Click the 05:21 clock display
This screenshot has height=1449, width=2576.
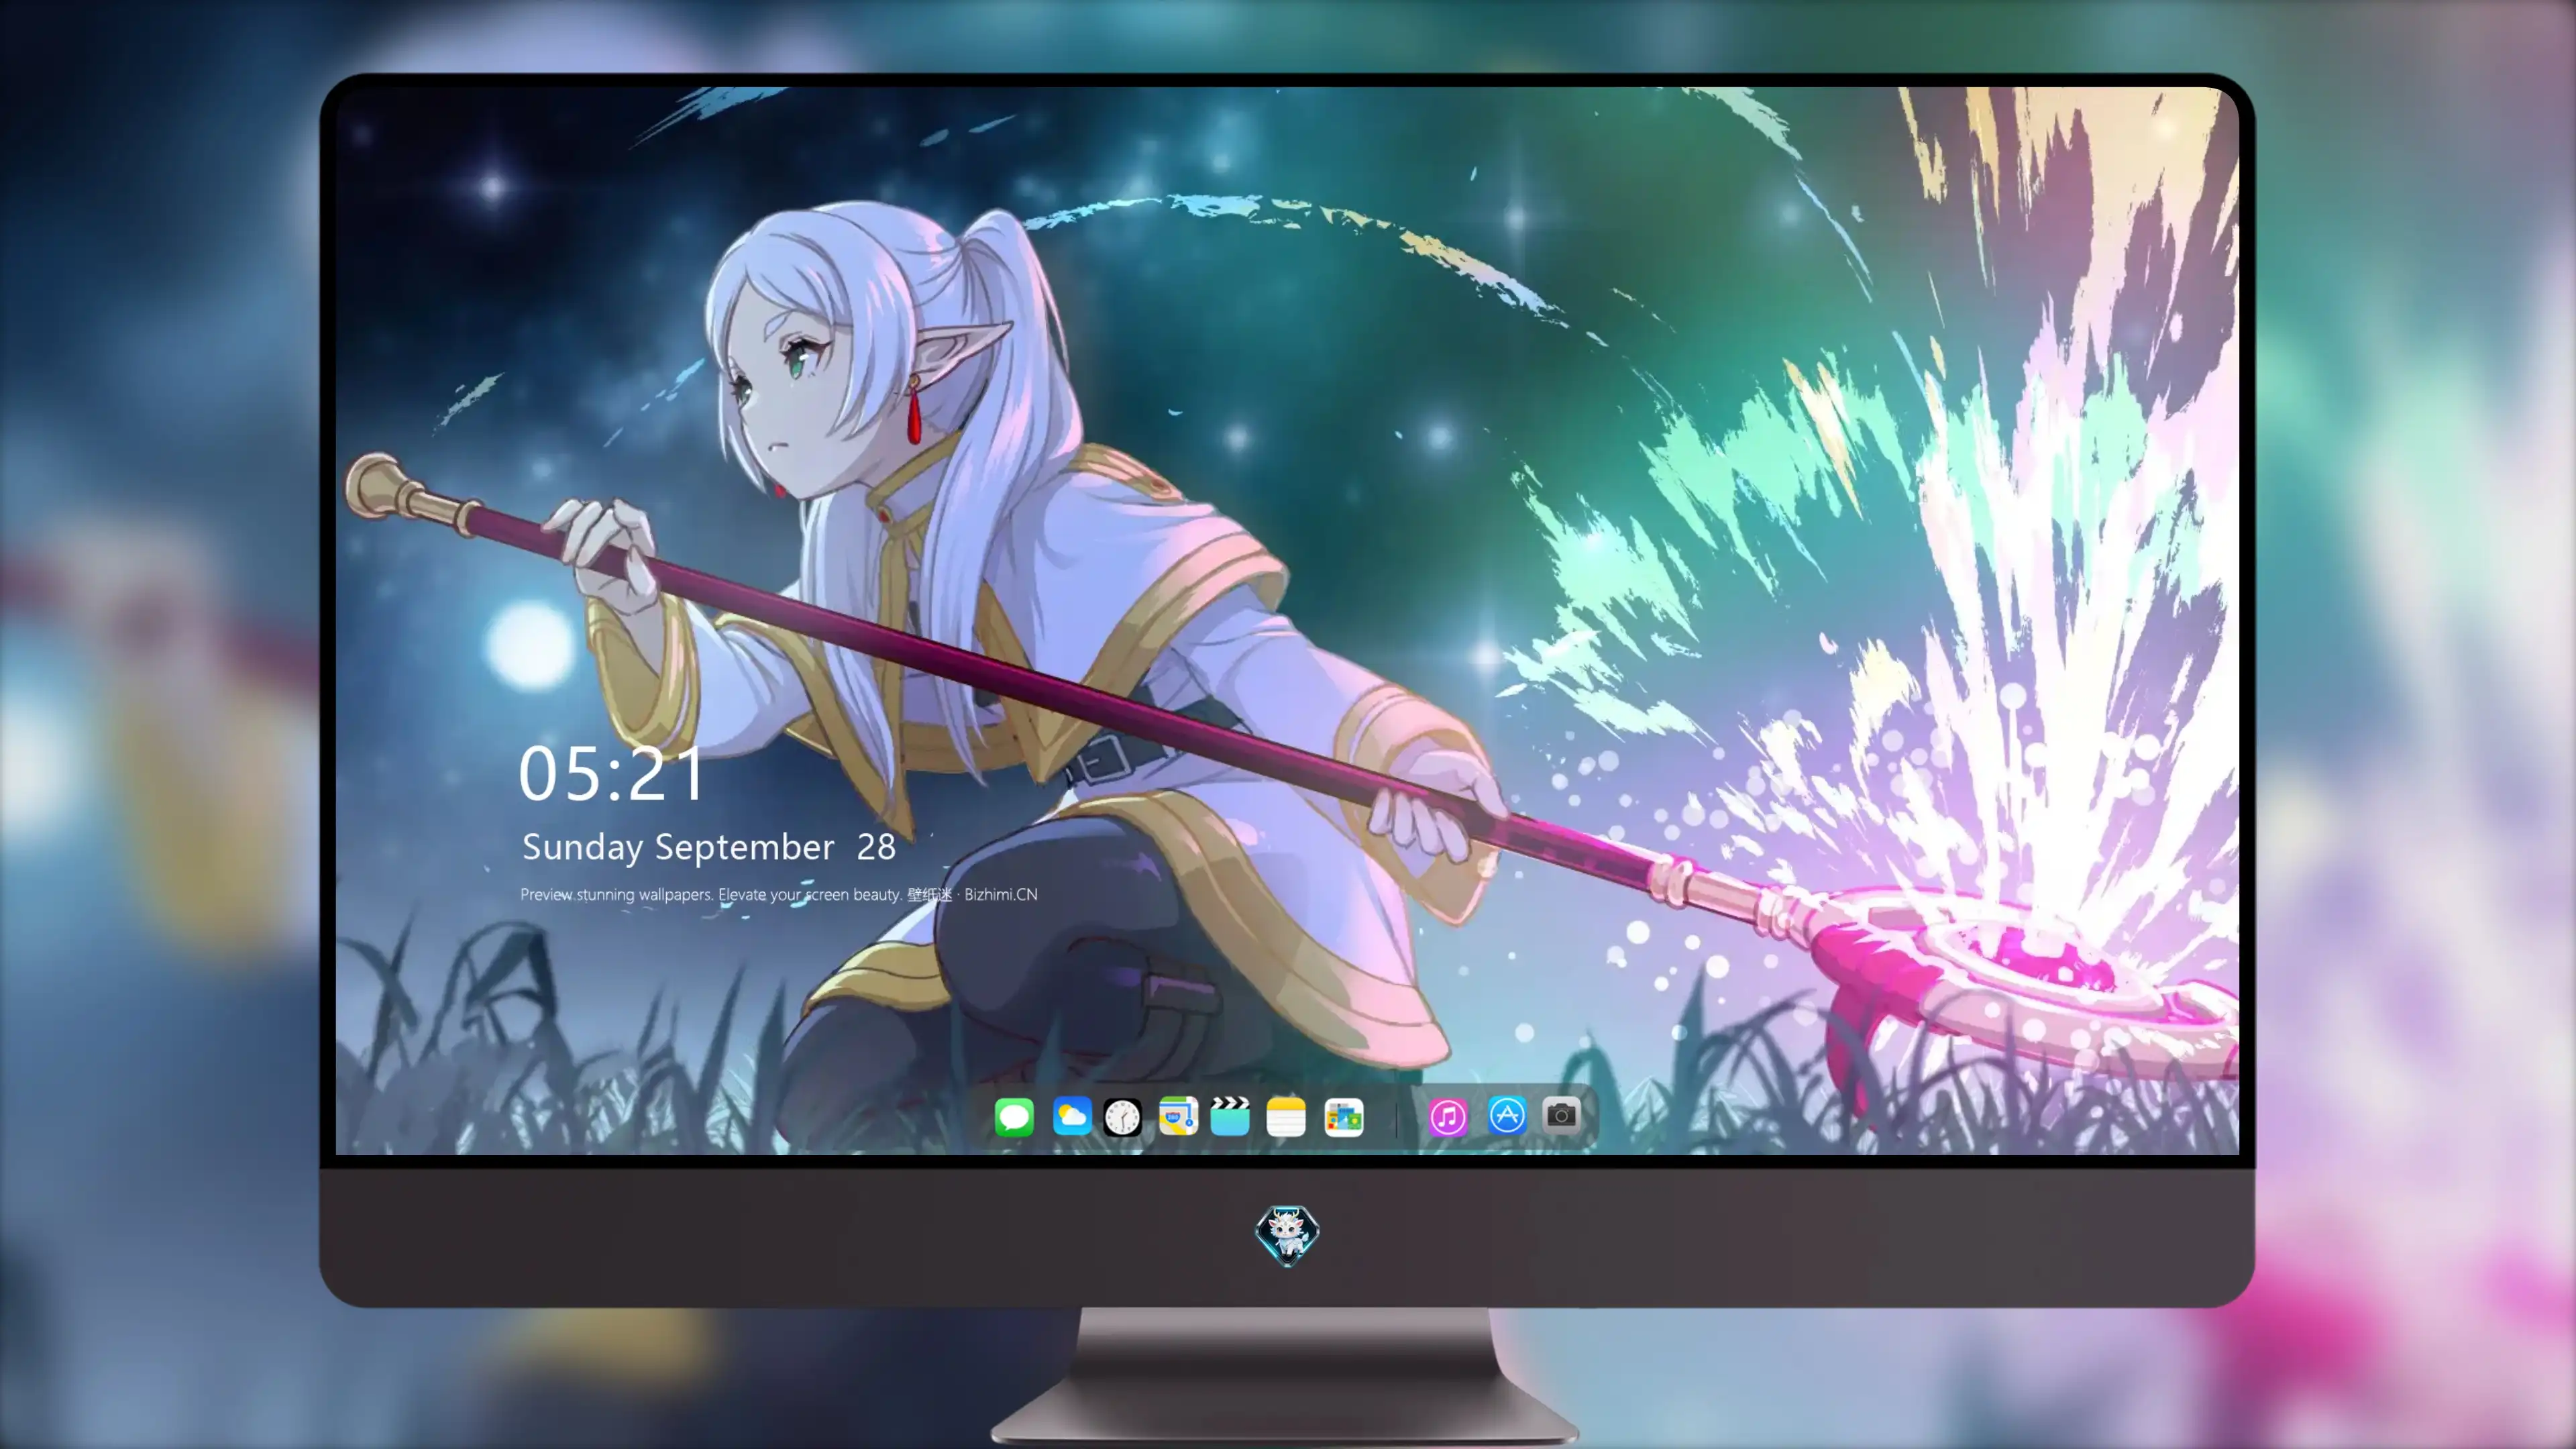(611, 774)
